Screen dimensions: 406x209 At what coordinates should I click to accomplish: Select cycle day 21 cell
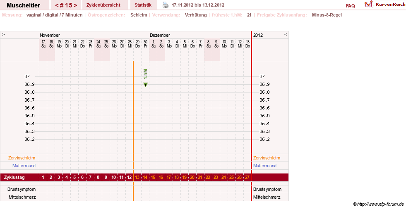[x=200, y=177]
